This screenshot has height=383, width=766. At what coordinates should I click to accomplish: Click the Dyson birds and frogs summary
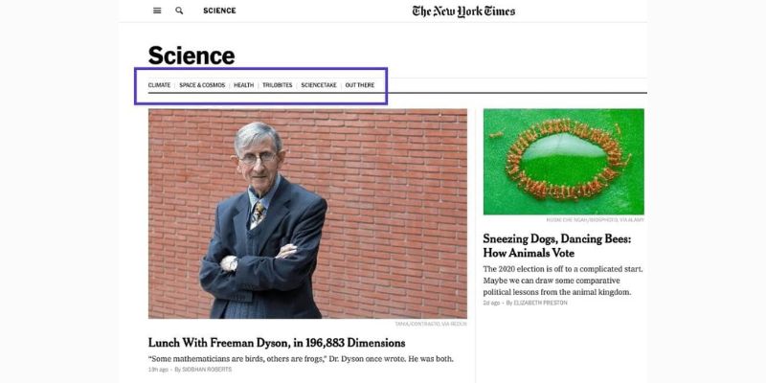(301, 359)
